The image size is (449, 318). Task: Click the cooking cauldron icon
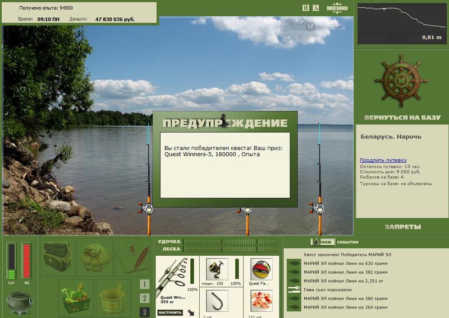click(20, 303)
